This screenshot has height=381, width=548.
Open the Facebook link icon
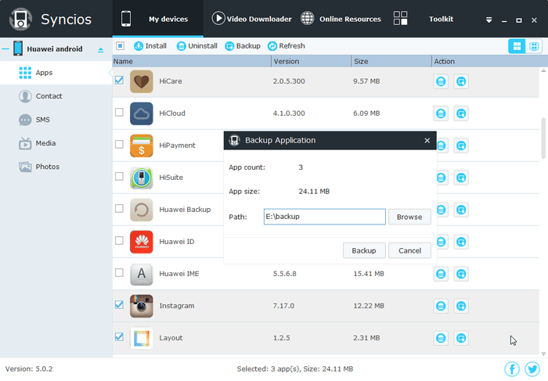[512, 368]
